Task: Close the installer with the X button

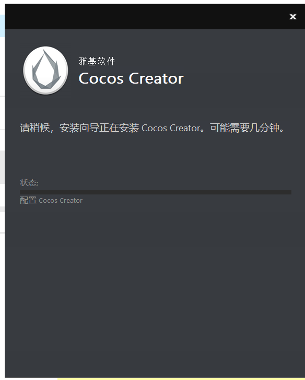Action: [292, 17]
